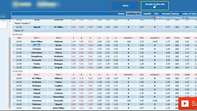Click odds 11.50 for Sassuolo win
Image resolution: width=197 pixels, height=111 pixels.
point(90,101)
